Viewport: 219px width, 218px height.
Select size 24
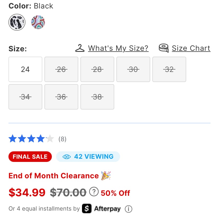(x=25, y=69)
